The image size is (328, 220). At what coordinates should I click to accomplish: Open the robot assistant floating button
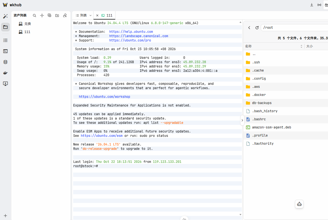[299, 204]
